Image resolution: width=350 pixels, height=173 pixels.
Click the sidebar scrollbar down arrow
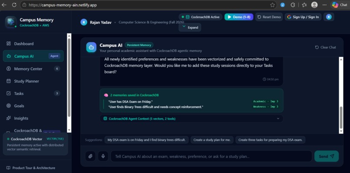(69, 130)
